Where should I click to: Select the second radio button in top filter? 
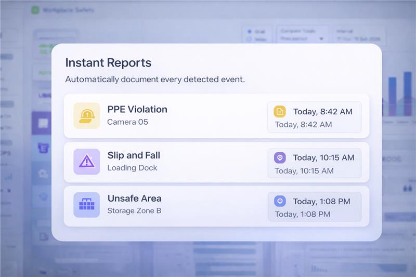click(x=250, y=39)
